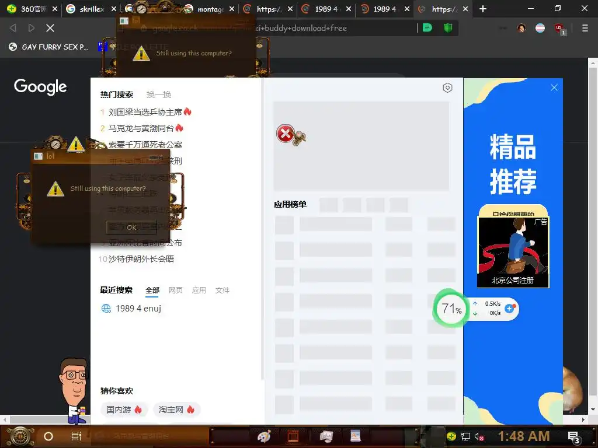
Task: Open the uBlock Origin extension icon
Action: 559,29
